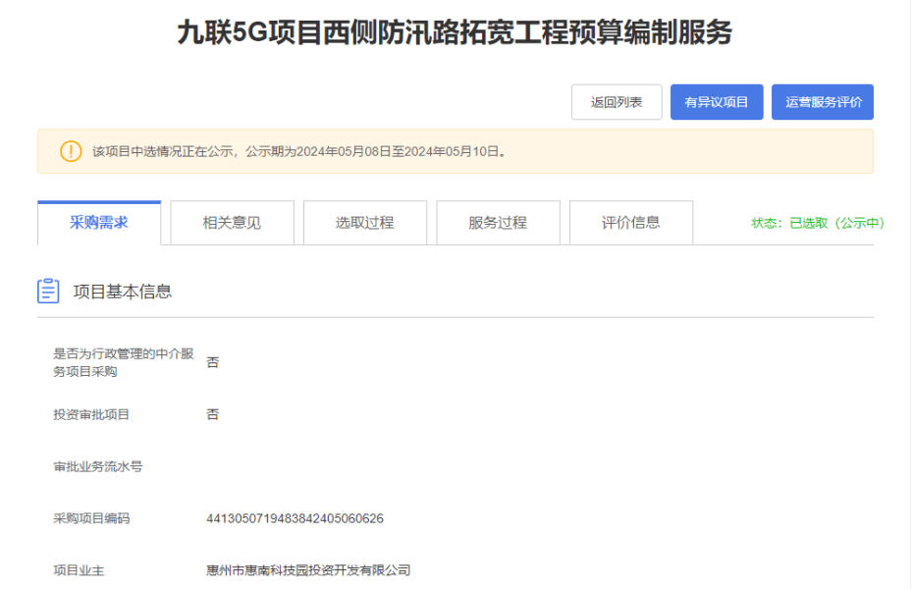Click project owner 惠州市惠南科技园投资开发有限公司

(x=308, y=570)
